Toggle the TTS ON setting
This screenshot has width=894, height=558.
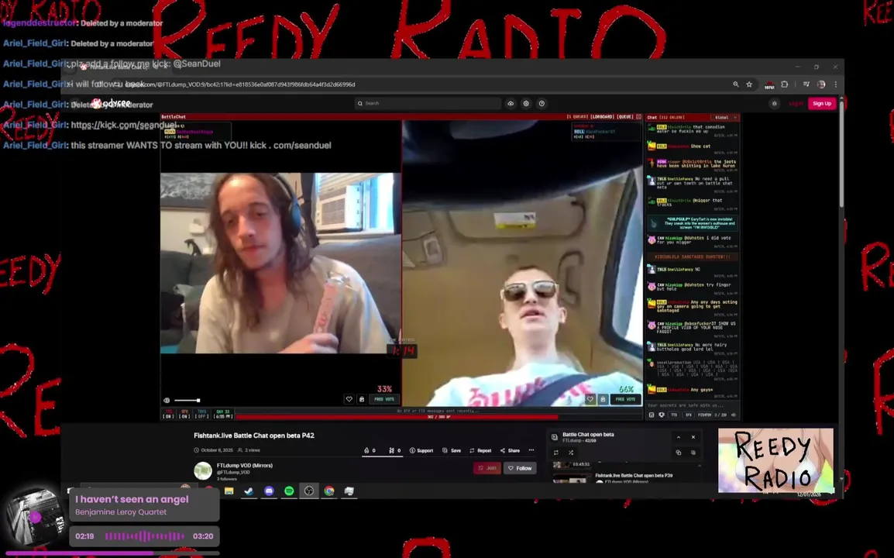pyautogui.click(x=168, y=414)
